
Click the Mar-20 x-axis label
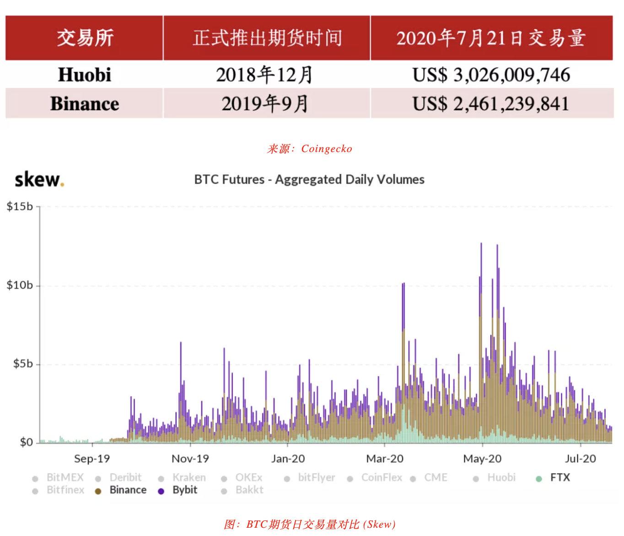(x=385, y=459)
